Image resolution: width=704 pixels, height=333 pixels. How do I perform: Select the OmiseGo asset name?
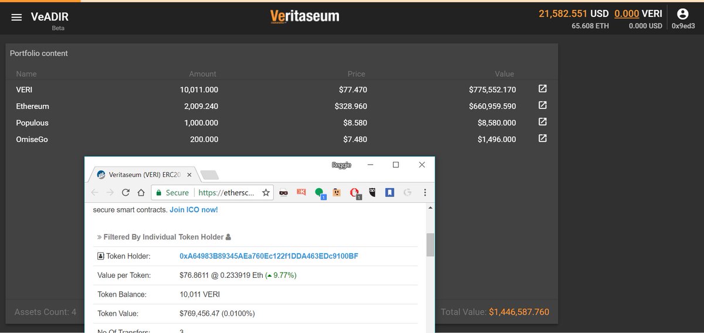32,139
